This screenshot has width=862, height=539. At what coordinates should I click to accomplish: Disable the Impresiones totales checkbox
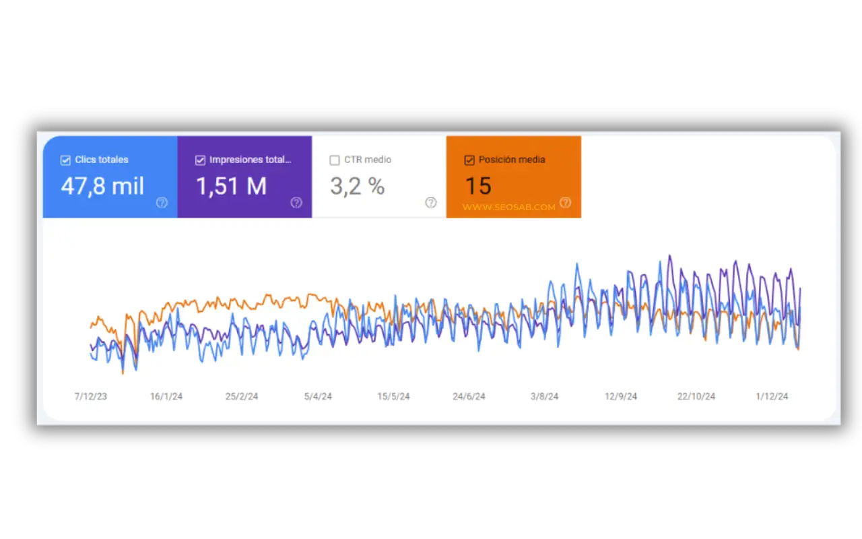[x=200, y=160]
